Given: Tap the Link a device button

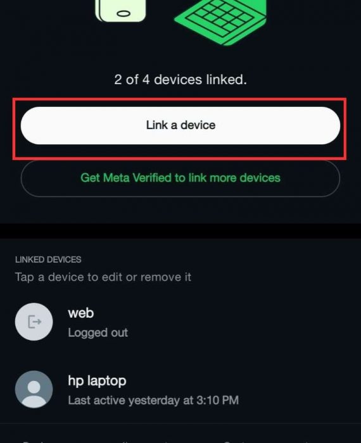Looking at the screenshot, I should coord(180,125).
